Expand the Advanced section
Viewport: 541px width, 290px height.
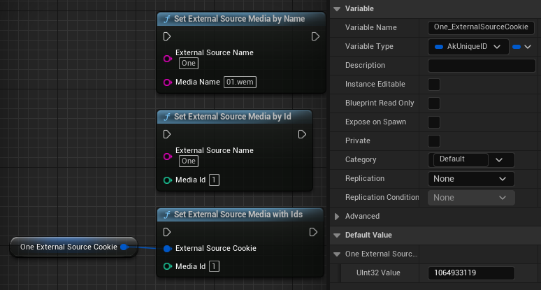pos(338,217)
